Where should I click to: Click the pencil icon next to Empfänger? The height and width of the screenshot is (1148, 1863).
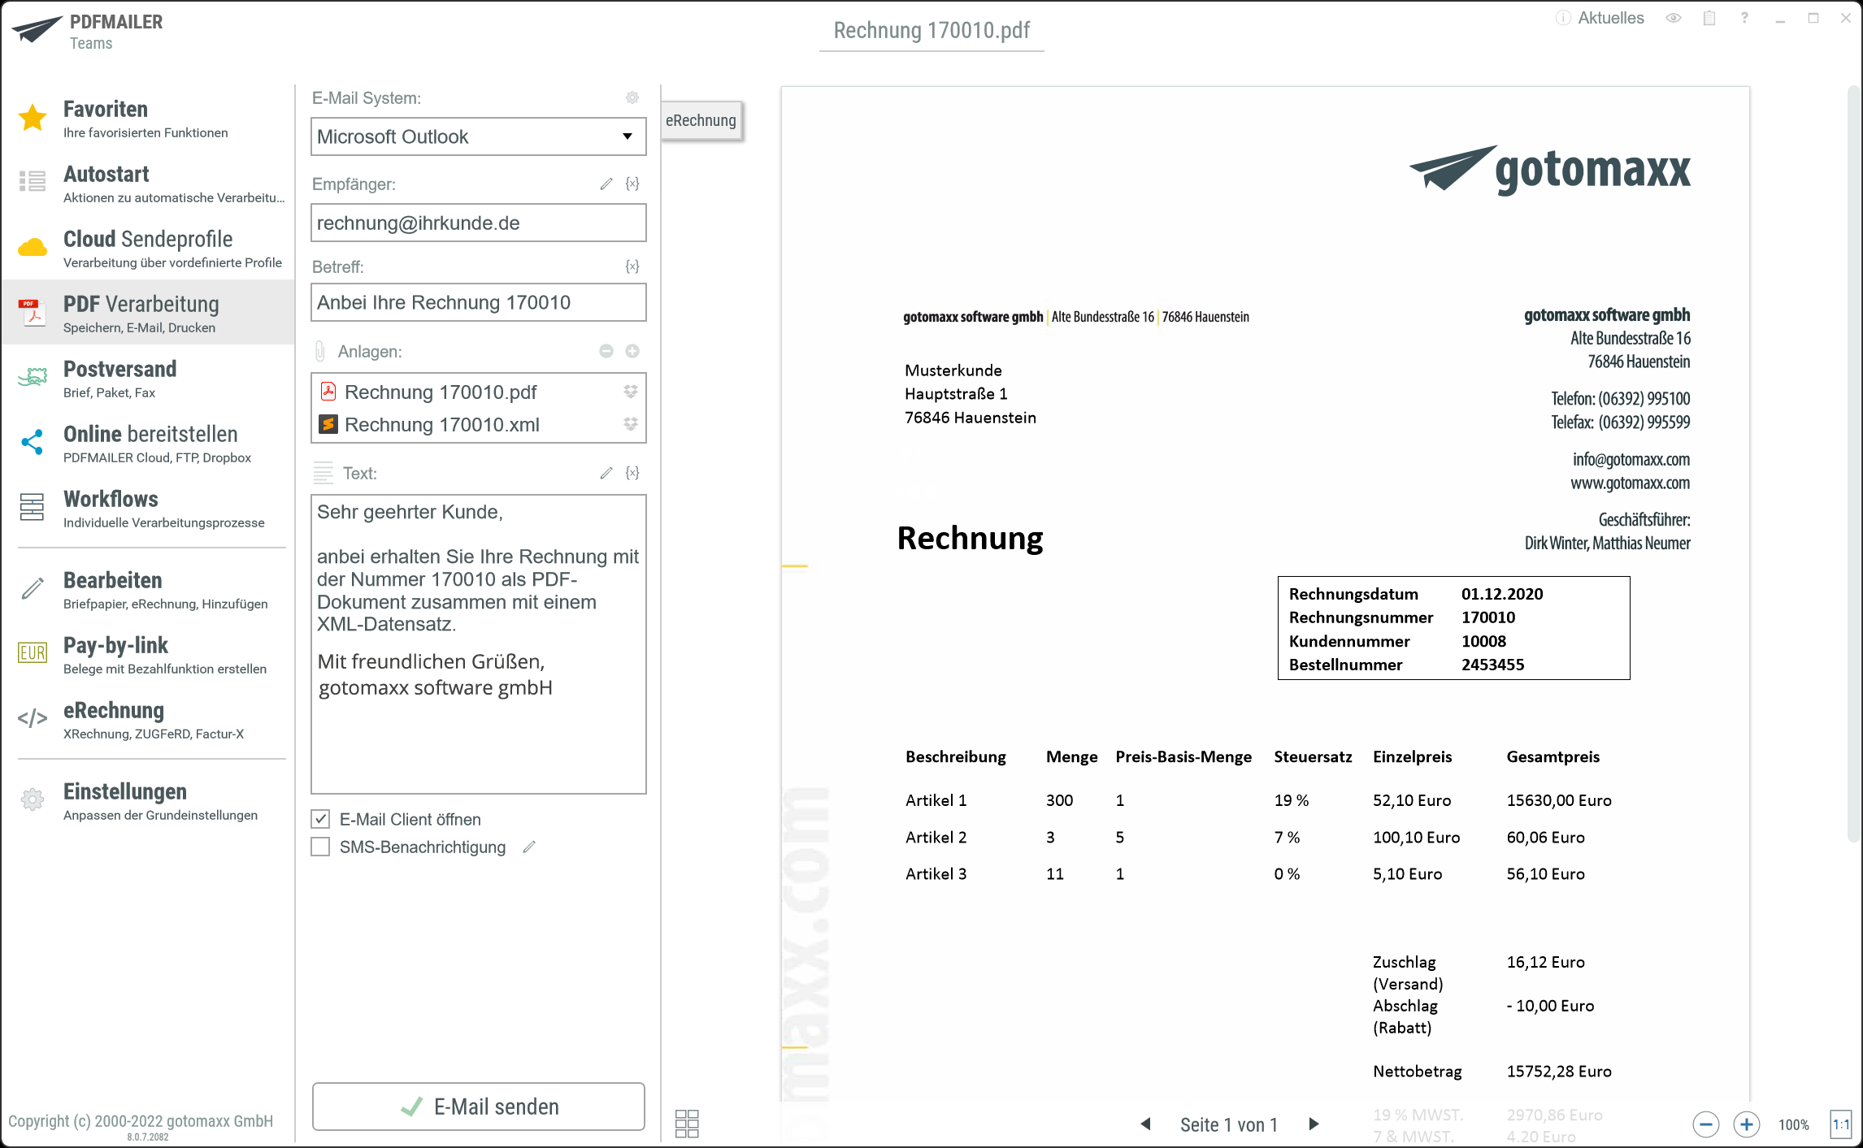(606, 184)
